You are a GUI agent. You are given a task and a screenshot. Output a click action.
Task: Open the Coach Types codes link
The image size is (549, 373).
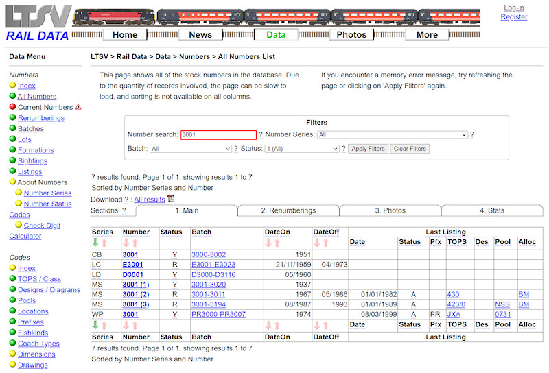[x=38, y=344]
